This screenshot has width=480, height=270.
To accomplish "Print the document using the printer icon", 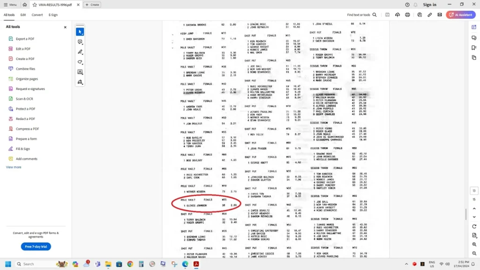I will pos(407,15).
